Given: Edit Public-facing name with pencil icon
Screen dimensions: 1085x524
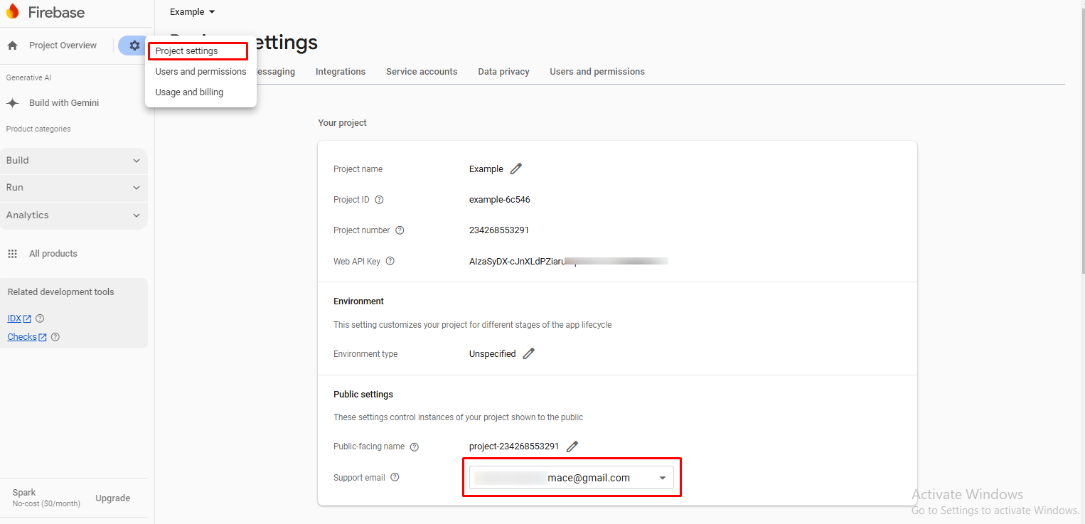Looking at the screenshot, I should point(572,447).
